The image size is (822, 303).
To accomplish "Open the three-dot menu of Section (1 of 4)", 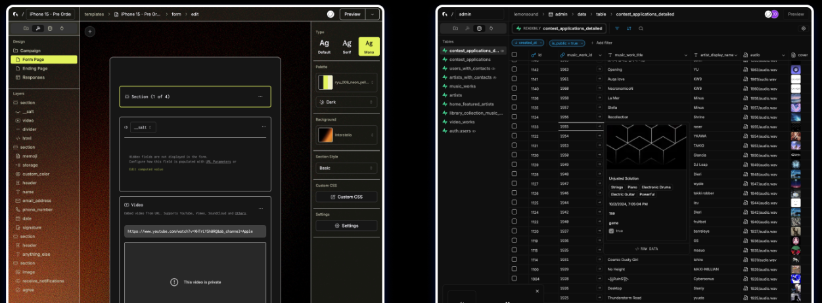I will [260, 96].
